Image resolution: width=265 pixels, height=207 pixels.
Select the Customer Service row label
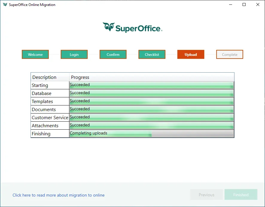click(50, 117)
